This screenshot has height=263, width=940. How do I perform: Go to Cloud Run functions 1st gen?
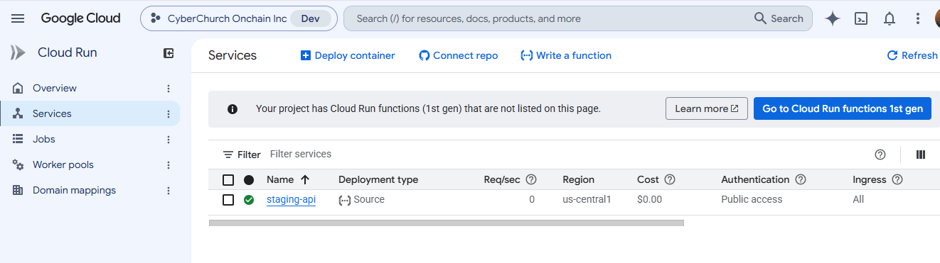click(843, 109)
